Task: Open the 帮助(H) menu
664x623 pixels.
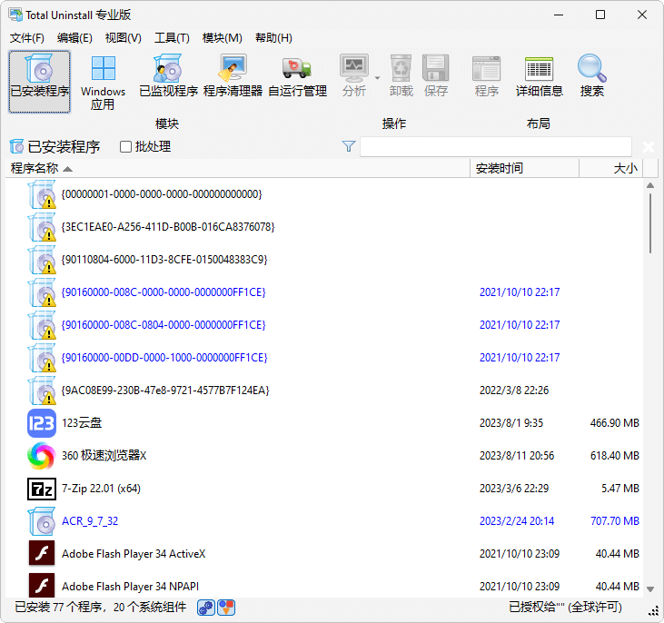Action: tap(273, 38)
